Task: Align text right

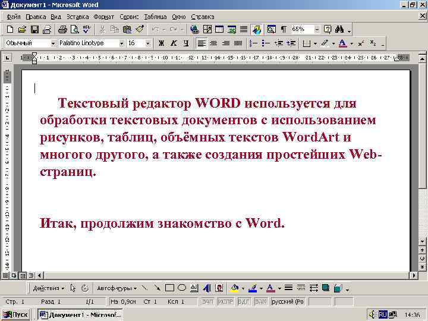Action: click(226, 43)
